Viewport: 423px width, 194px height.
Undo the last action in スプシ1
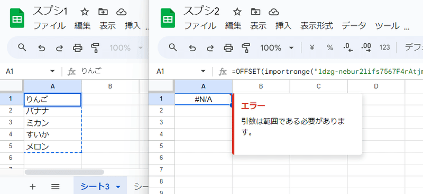[42, 48]
